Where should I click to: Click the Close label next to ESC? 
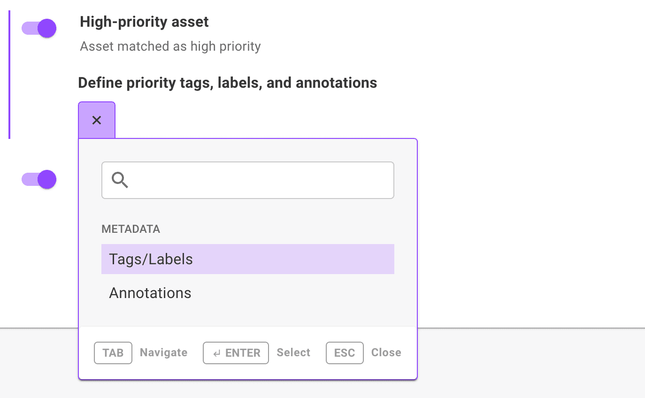(x=385, y=353)
